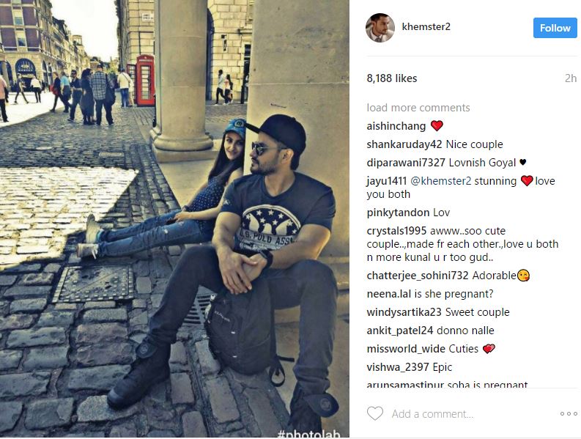Click the khemster2 profile avatar

[380, 28]
